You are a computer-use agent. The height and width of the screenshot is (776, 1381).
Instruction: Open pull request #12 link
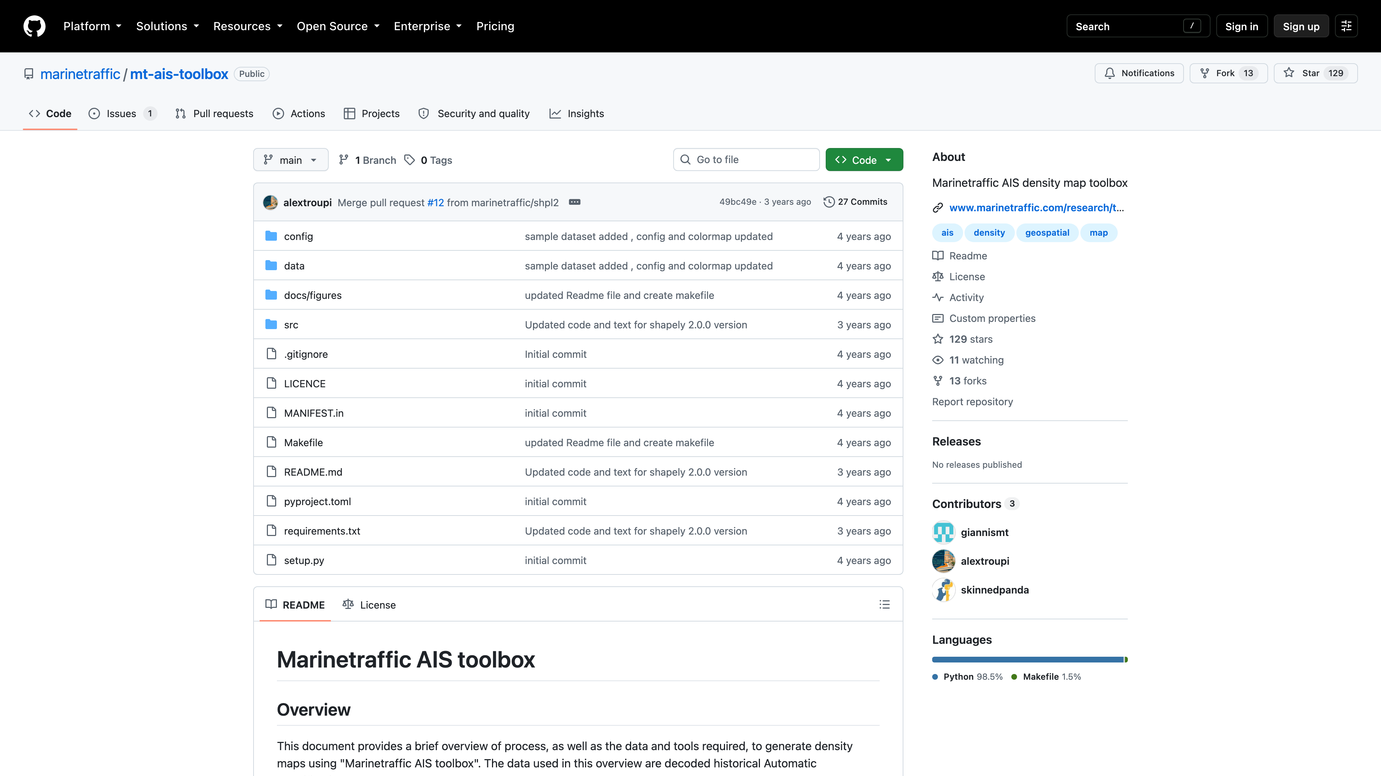(x=435, y=202)
